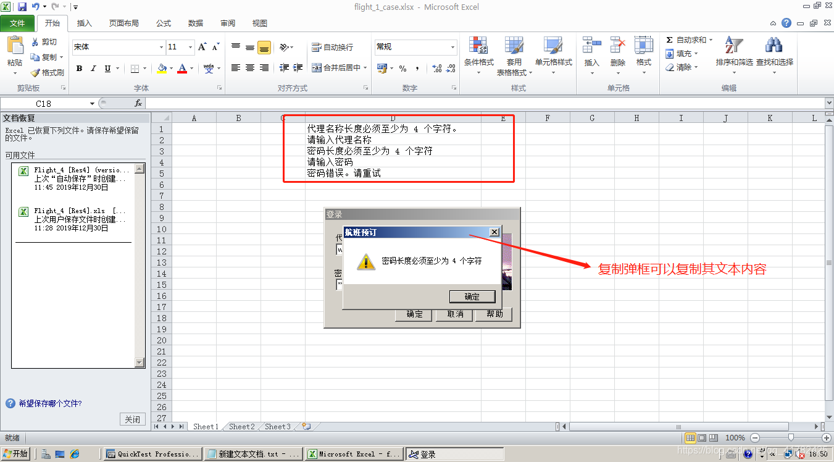Click the decrease decimal icon
Image resolution: width=834 pixels, height=462 pixels.
451,69
